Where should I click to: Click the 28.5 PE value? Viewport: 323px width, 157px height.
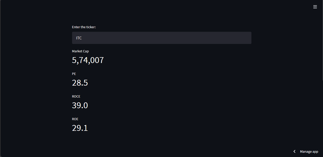pyautogui.click(x=80, y=83)
